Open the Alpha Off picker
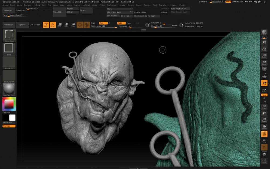This screenshot has width=270, height=169. (x=9, y=63)
